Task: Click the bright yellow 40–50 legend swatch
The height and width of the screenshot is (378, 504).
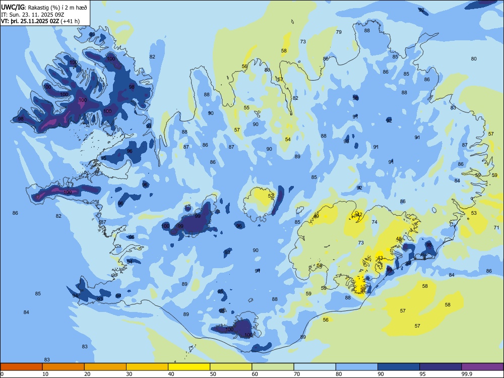Action: coord(189,367)
